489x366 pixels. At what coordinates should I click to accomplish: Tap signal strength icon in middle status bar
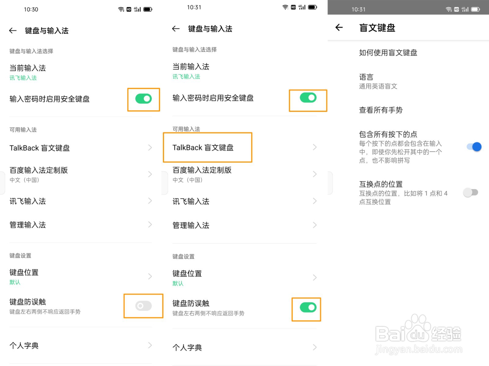pyautogui.click(x=302, y=7)
